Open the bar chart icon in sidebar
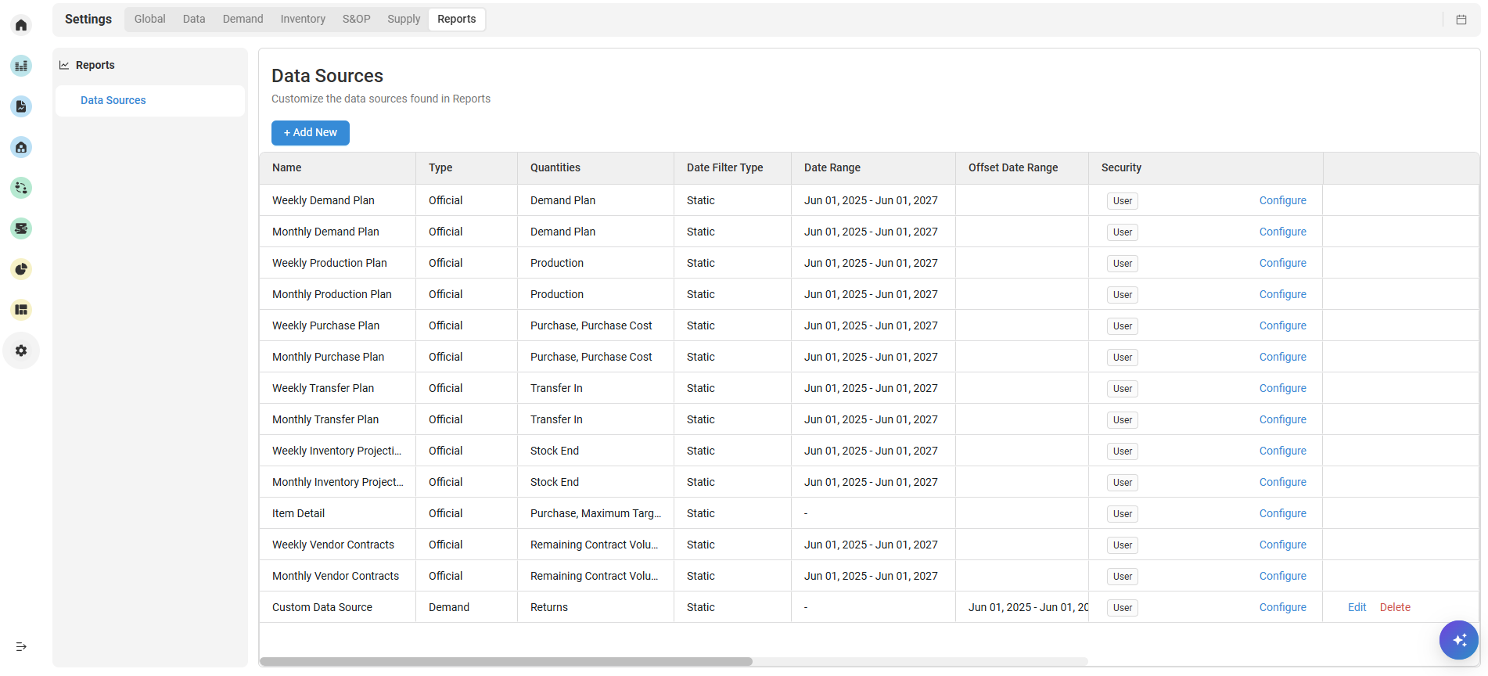Screen dimensions: 1488x676 [21, 66]
